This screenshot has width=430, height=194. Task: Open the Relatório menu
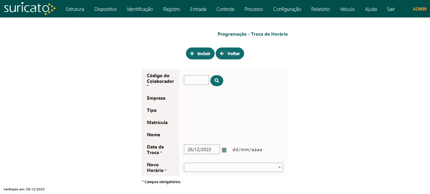point(321,9)
